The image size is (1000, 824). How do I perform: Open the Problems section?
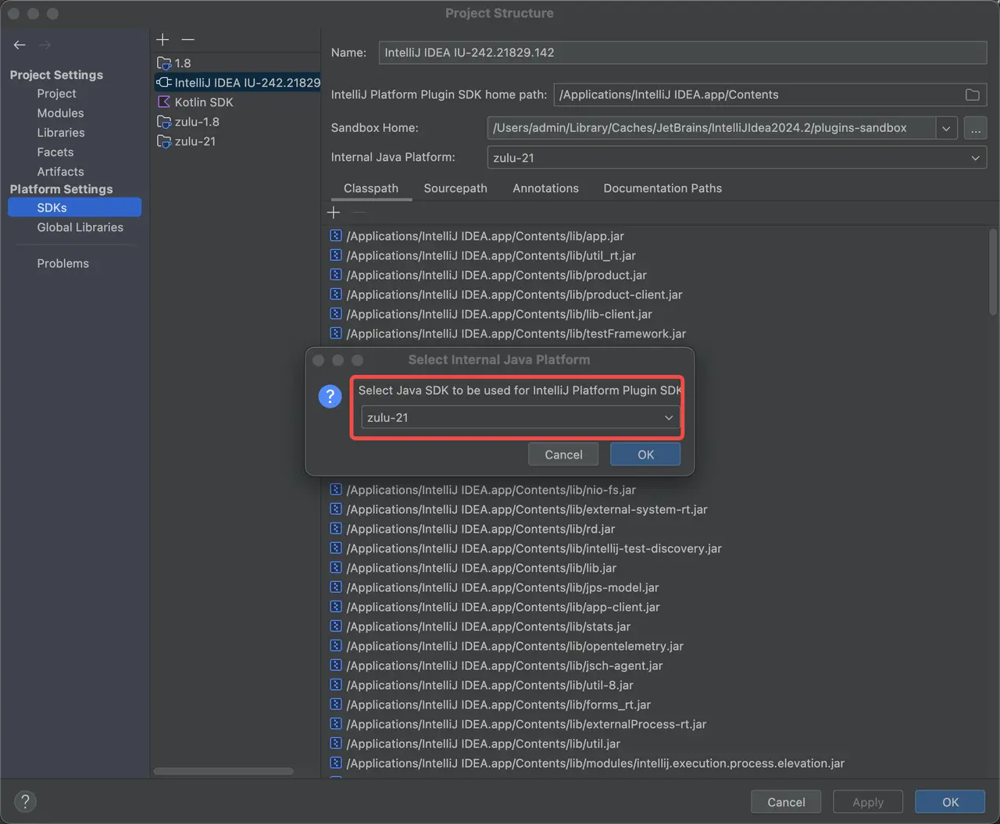[x=62, y=263]
